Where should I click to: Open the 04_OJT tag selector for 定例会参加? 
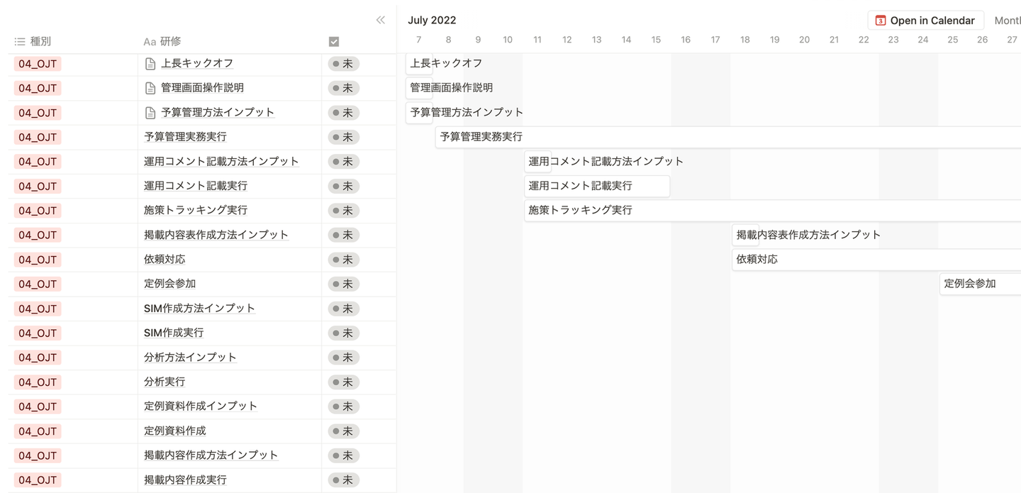38,284
